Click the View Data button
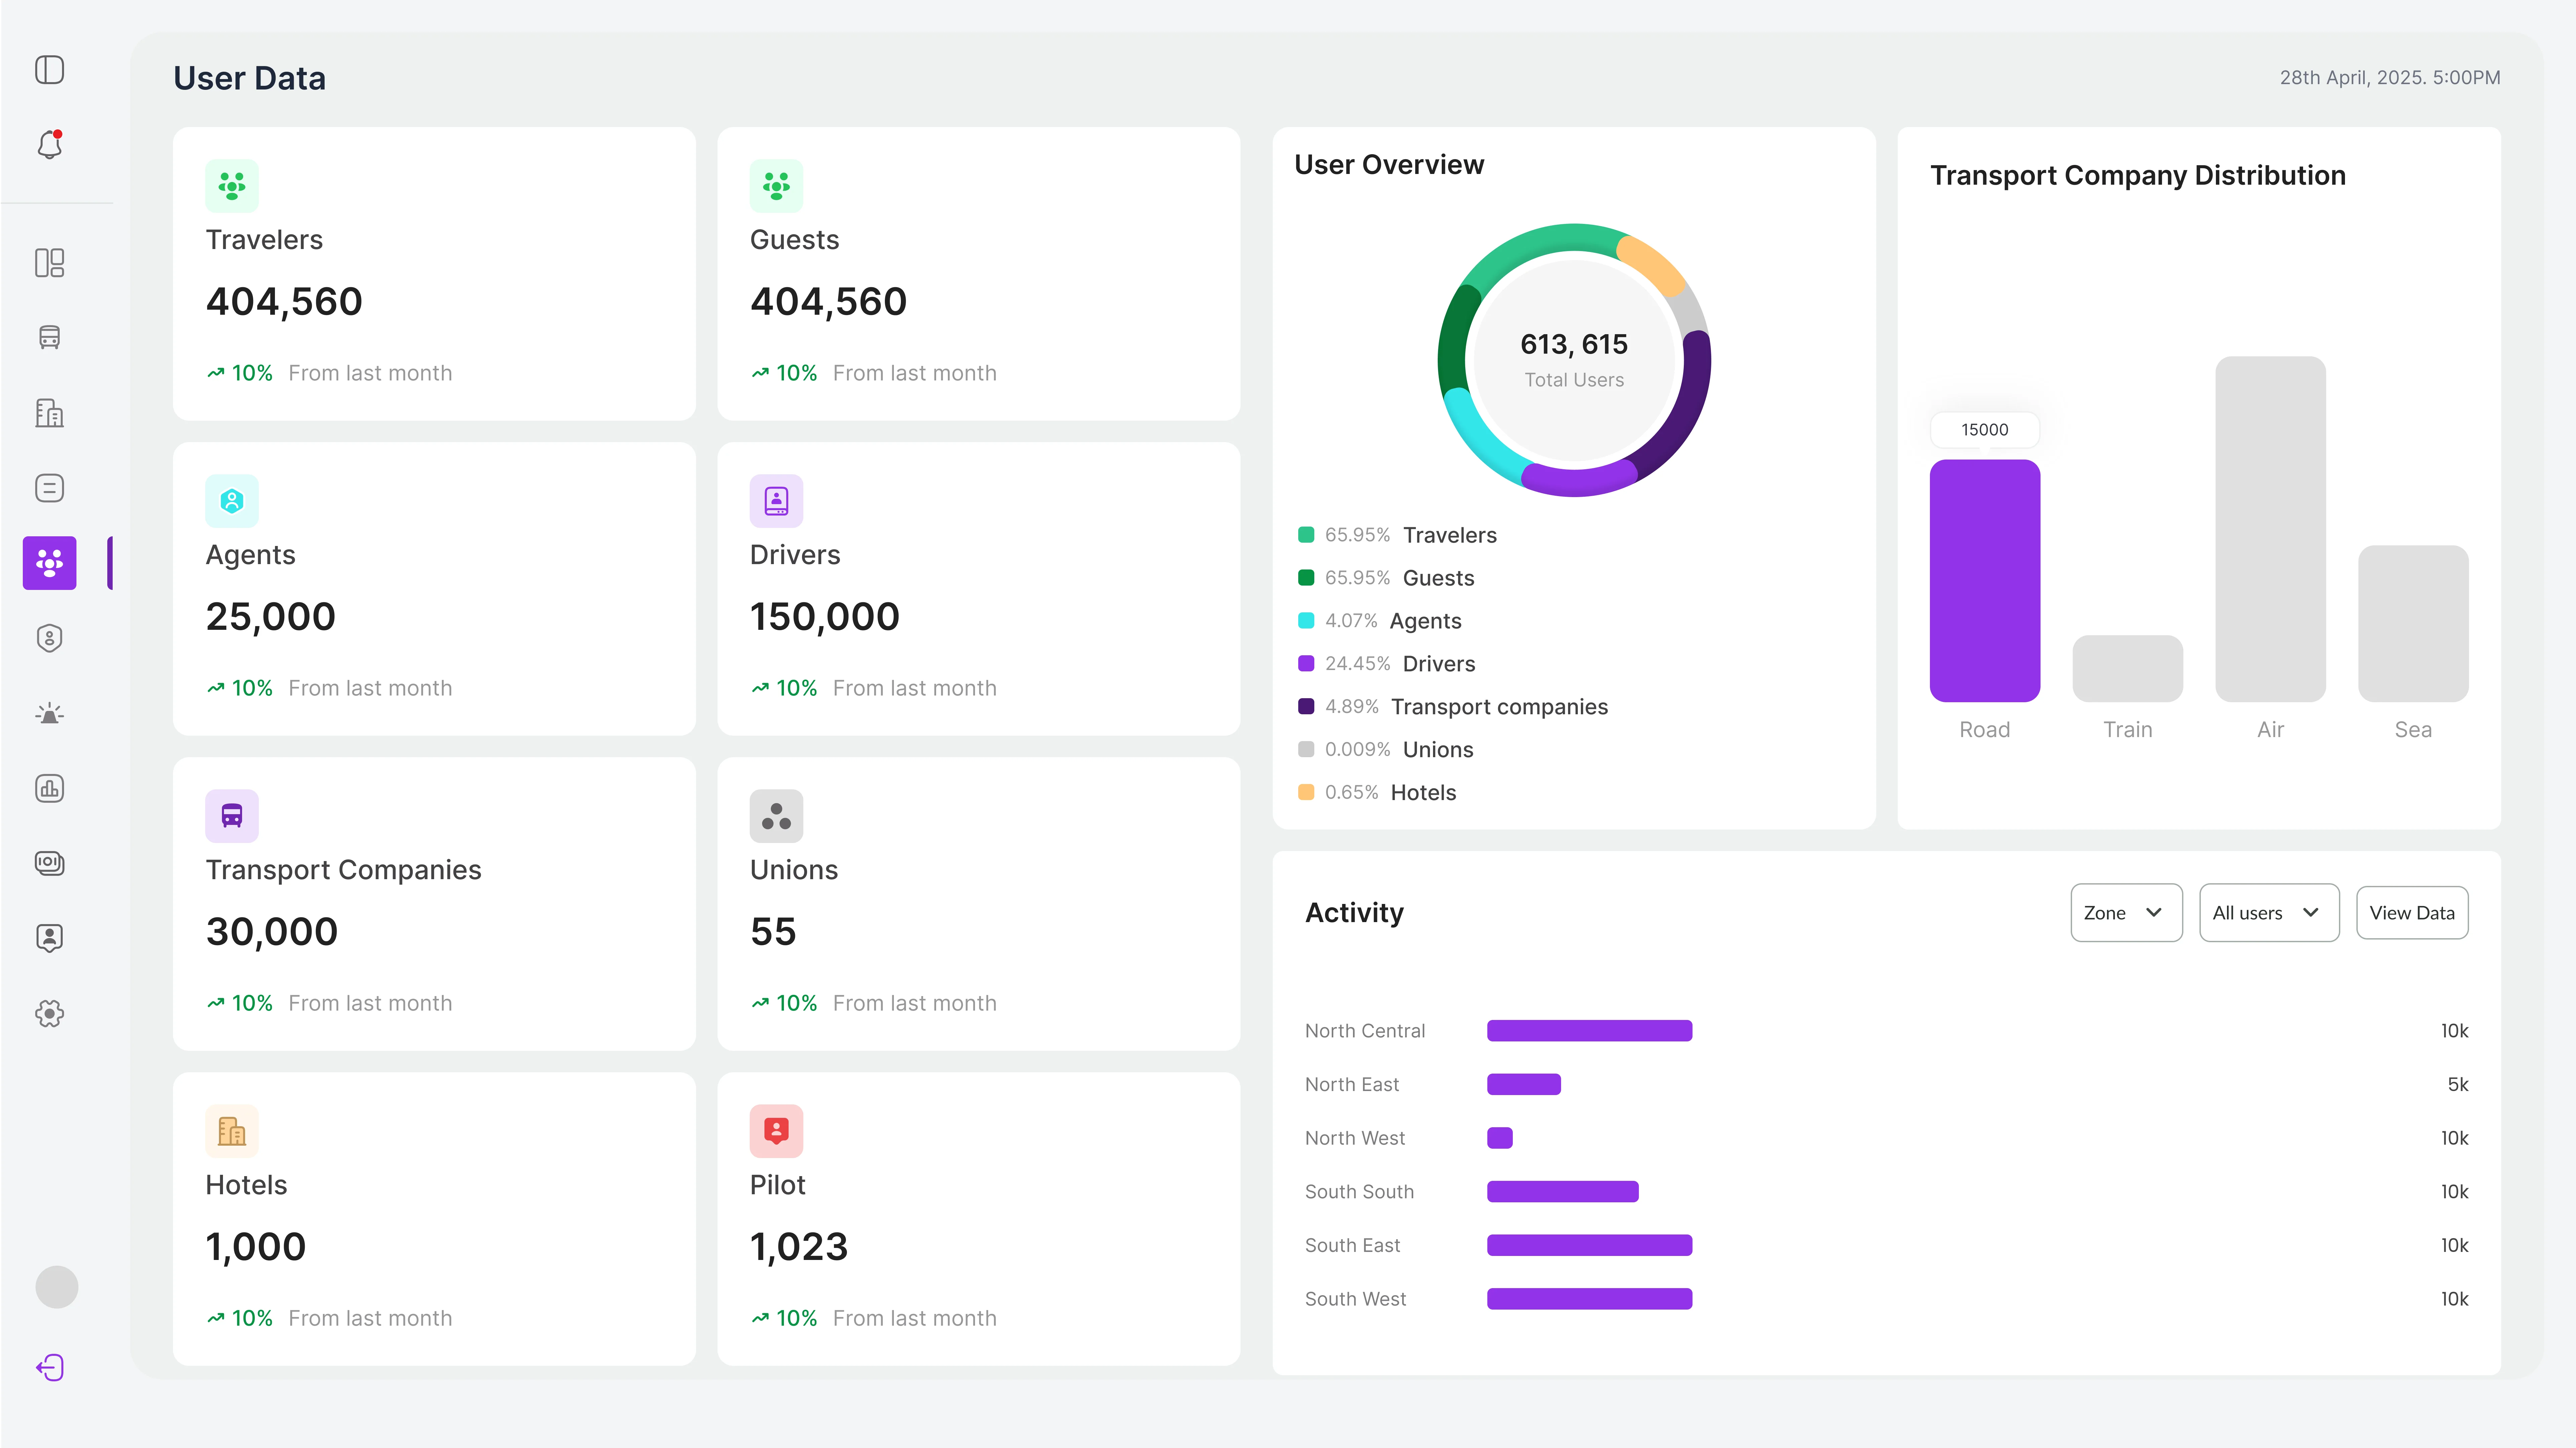The width and height of the screenshot is (2576, 1448). pyautogui.click(x=2412, y=912)
